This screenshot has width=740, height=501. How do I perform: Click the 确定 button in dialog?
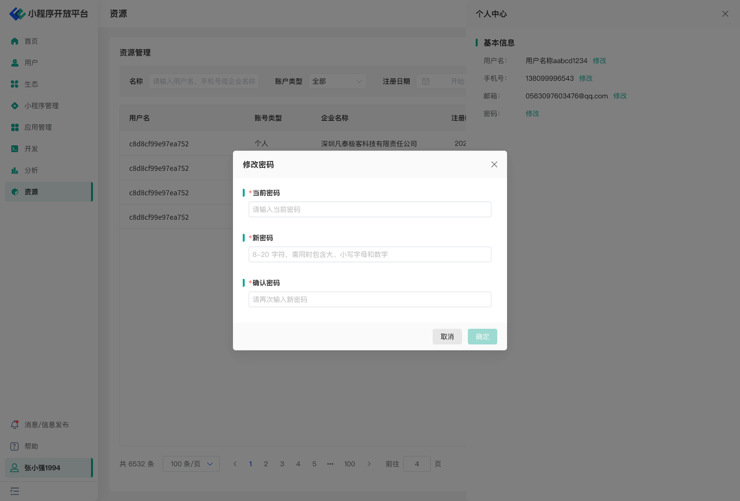pyautogui.click(x=482, y=337)
